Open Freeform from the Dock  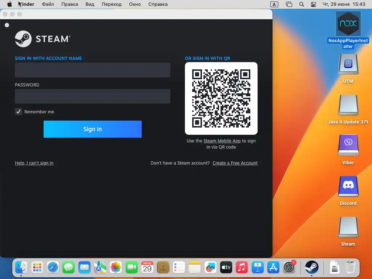point(210,267)
